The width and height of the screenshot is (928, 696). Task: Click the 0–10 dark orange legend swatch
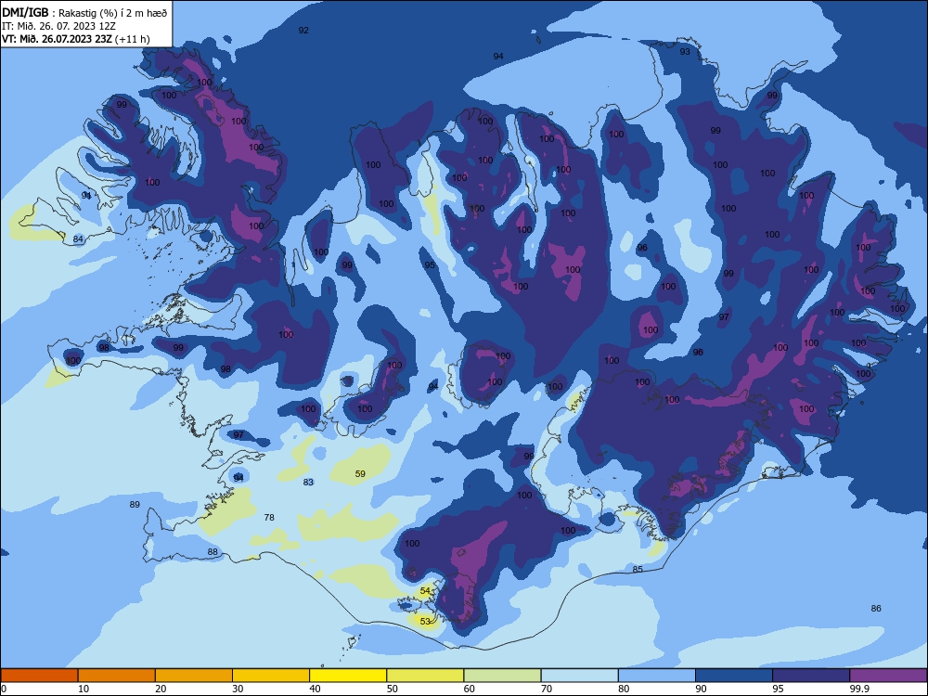pyautogui.click(x=39, y=676)
